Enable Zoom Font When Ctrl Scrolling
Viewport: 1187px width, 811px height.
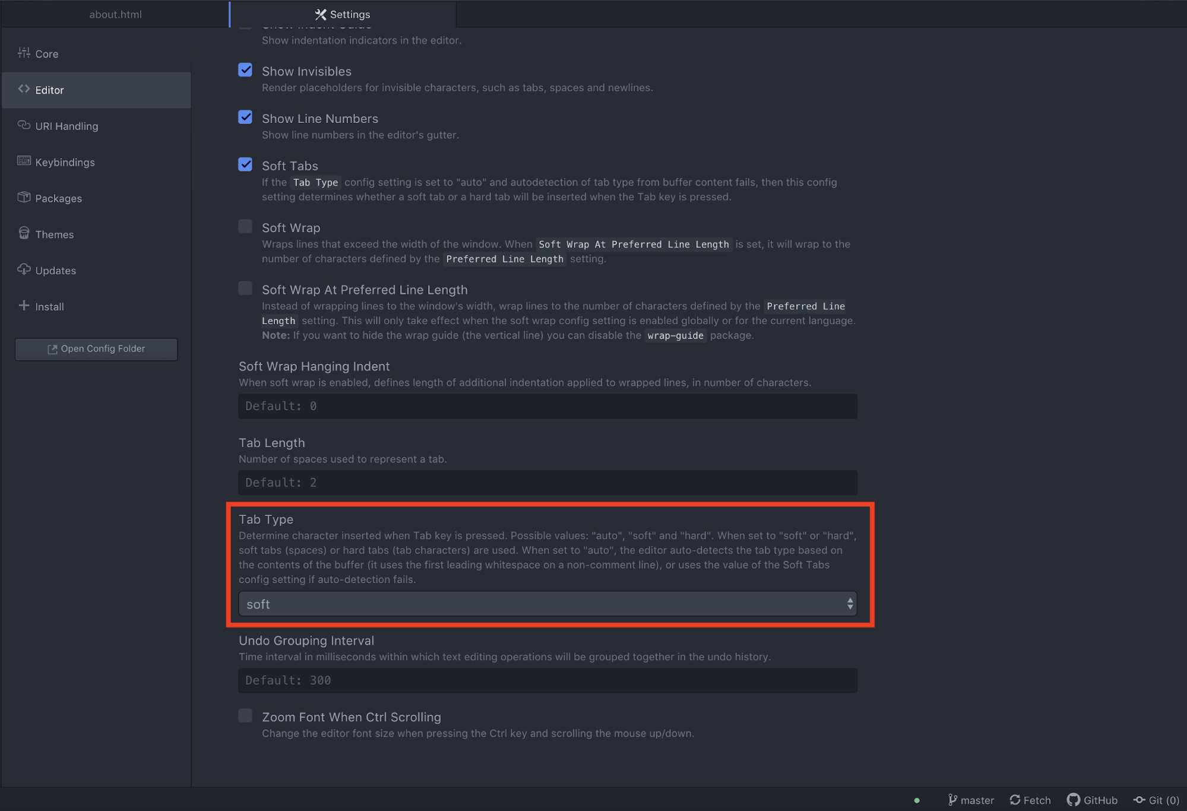245,715
